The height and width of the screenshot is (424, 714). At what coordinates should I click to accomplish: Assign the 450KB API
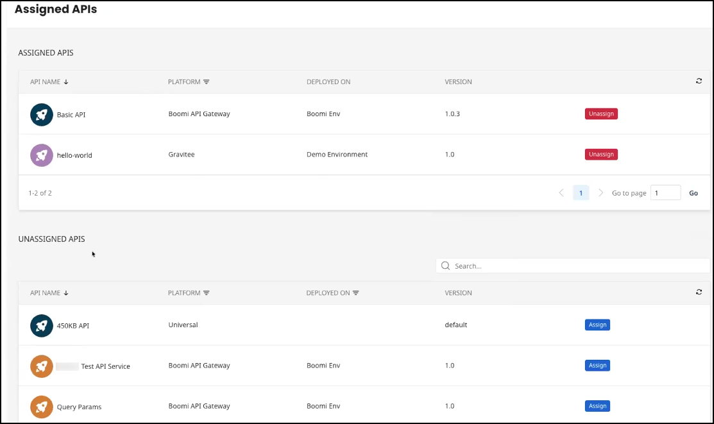[597, 325]
